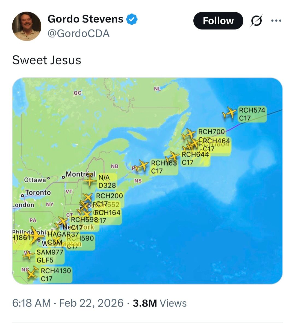The image size is (295, 323).
Task: Click the Montréal city label on map
Action: coord(81,174)
